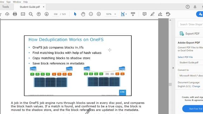Open the stamp tool
The image size is (203, 114).
tap(168, 14)
